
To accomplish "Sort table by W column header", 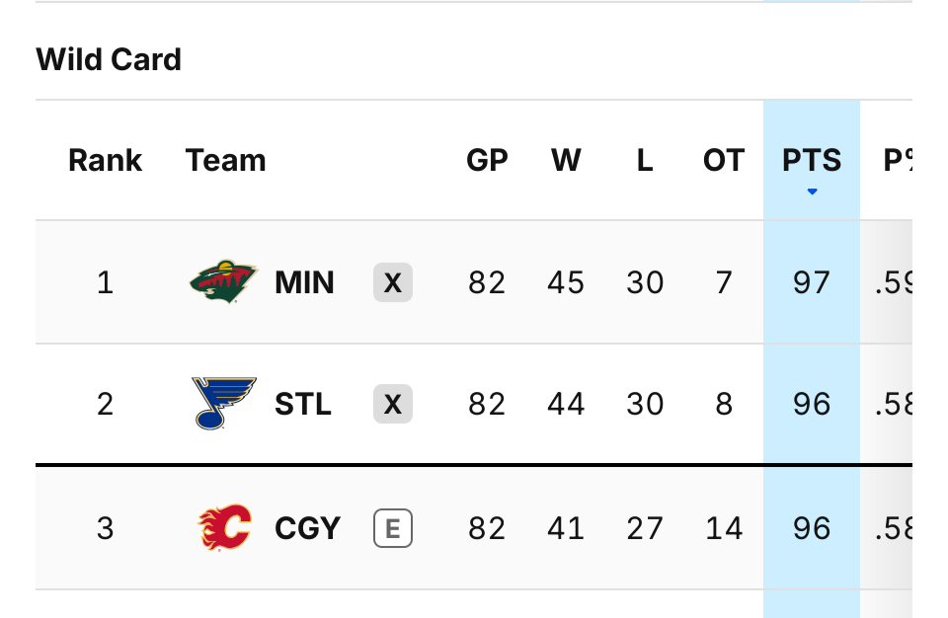I will click(566, 160).
